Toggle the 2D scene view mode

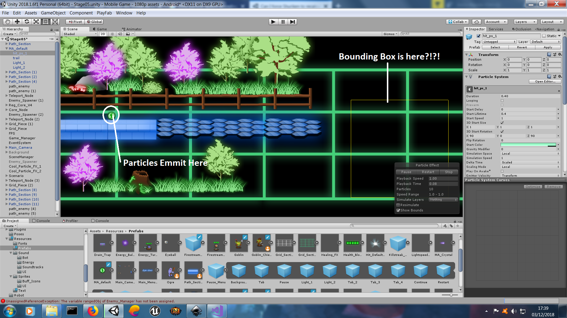[102, 34]
